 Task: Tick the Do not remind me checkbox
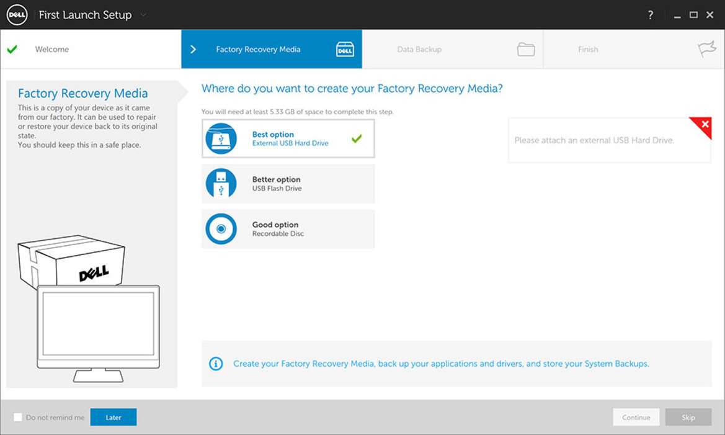click(x=18, y=417)
